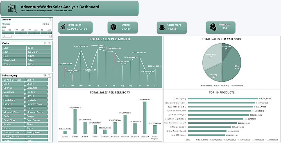This screenshot has width=281, height=143.
Task: Click the Products cubes icon
Action: pyautogui.click(x=213, y=27)
